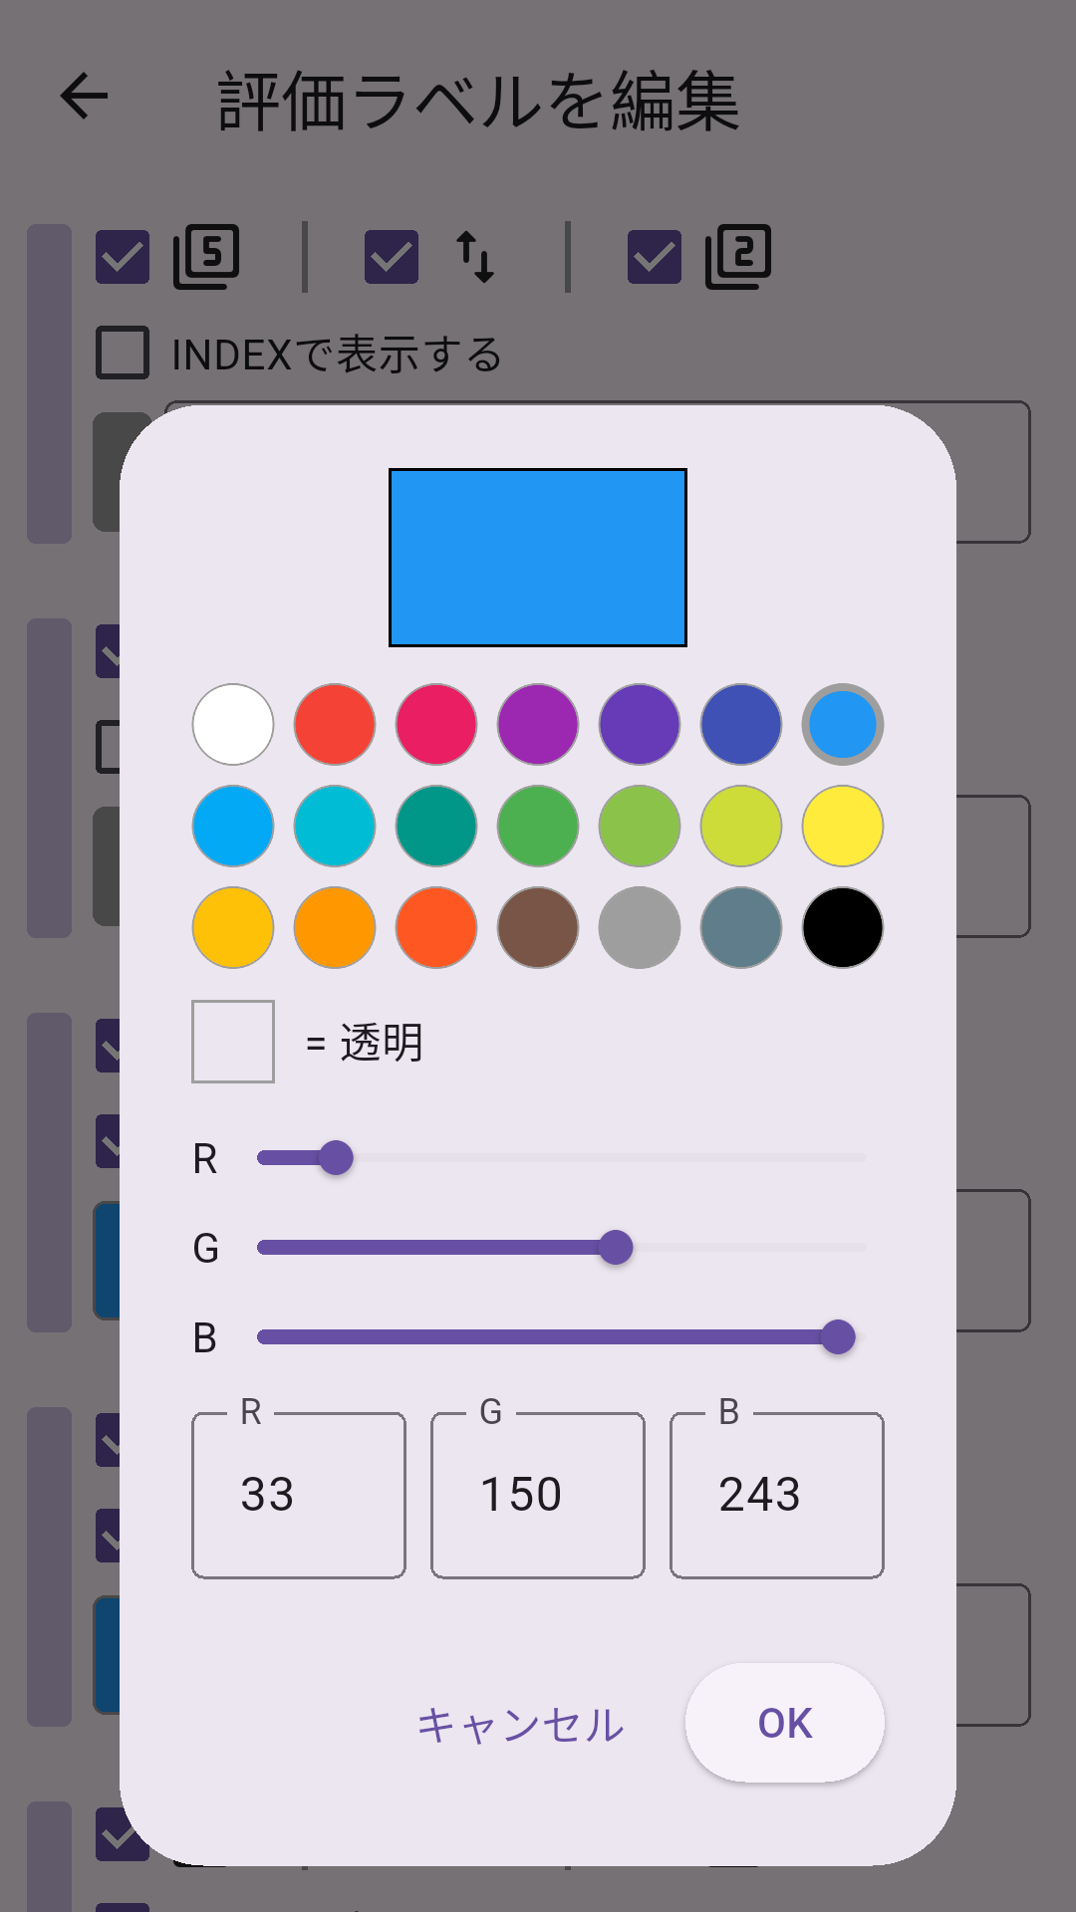Pick the black color circle
Viewport: 1076px width, 1912px height.
(x=841, y=928)
